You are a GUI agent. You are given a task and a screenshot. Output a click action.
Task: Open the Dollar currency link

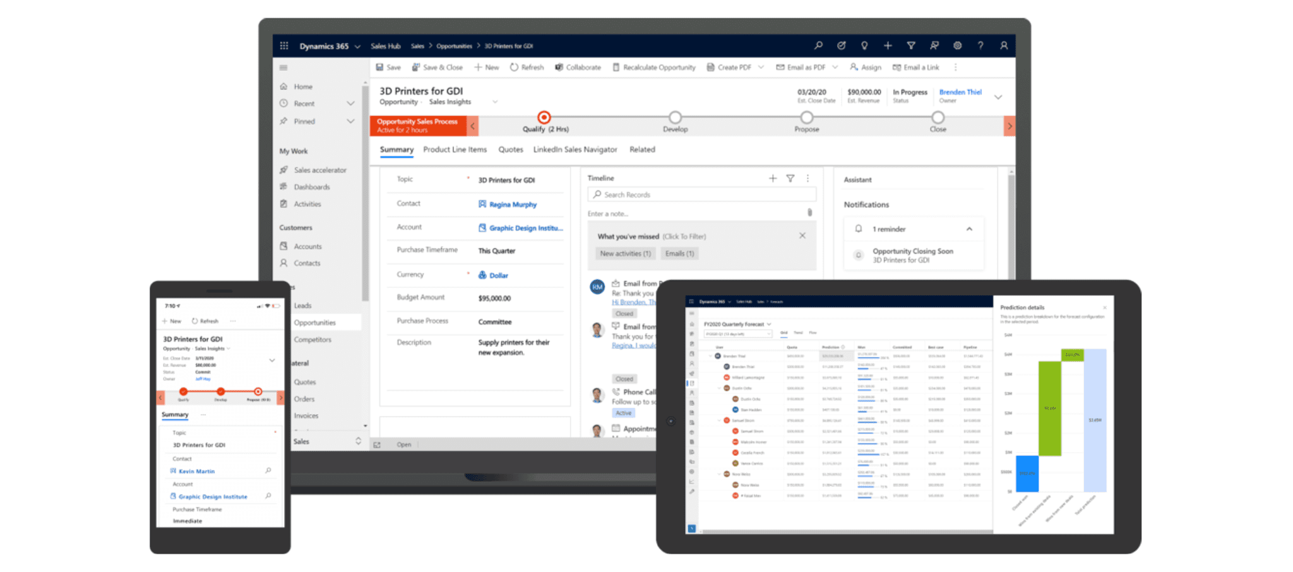[x=499, y=276]
